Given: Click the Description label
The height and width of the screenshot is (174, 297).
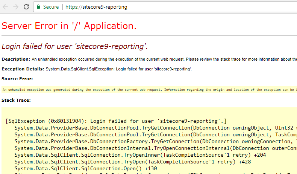Looking at the screenshot, I should (16, 59).
